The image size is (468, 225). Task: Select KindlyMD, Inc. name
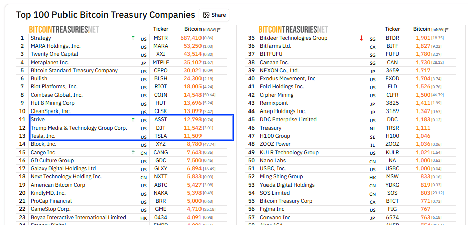pos(48,193)
